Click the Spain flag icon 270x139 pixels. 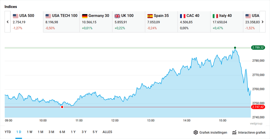(150, 16)
